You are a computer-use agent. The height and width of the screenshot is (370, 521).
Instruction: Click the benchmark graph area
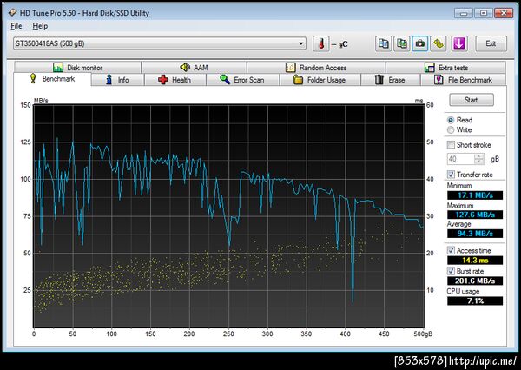click(229, 216)
